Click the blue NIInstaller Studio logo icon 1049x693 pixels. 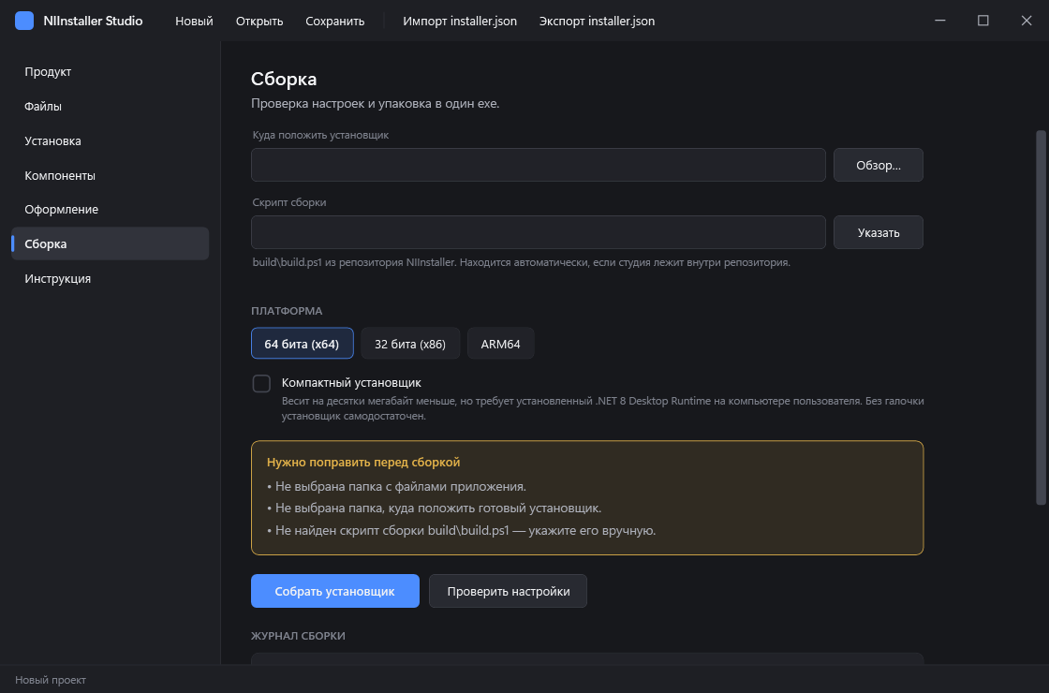click(24, 21)
